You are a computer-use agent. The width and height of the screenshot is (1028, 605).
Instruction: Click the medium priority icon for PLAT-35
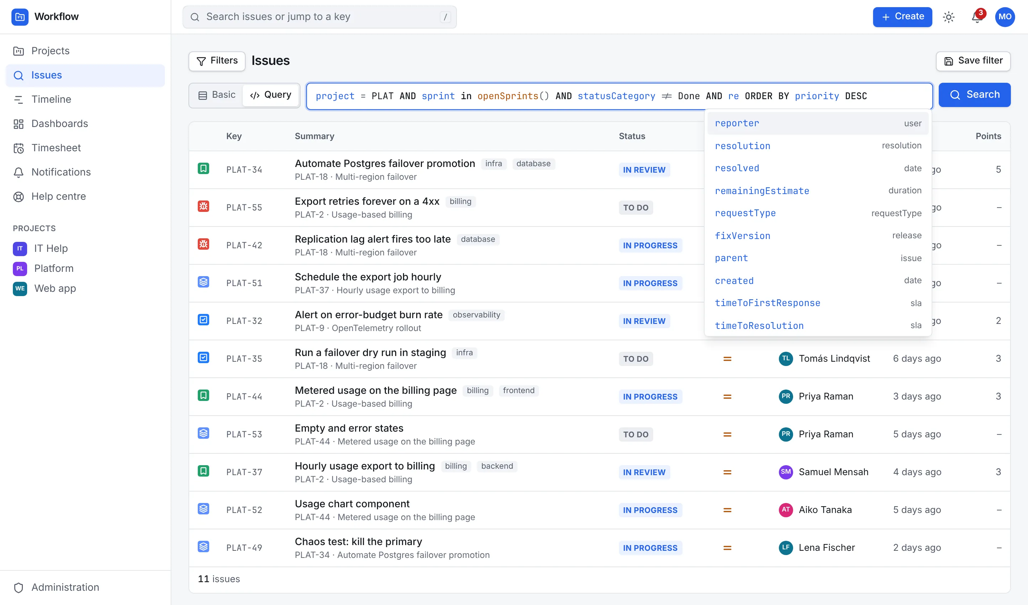pos(727,359)
